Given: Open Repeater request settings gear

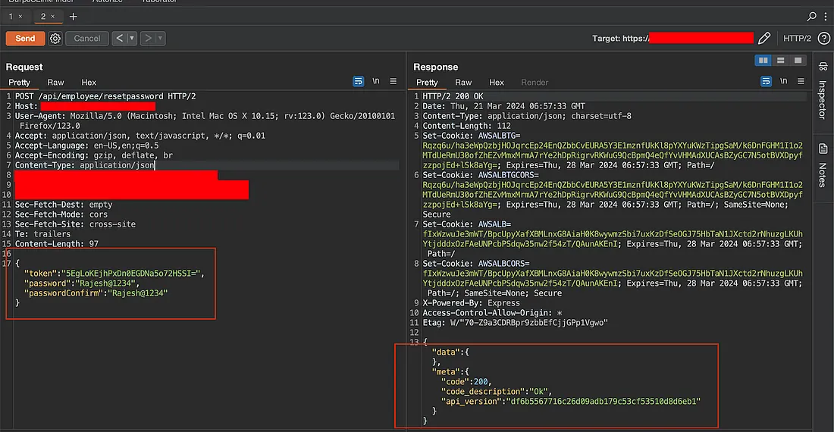Looking at the screenshot, I should click(55, 39).
